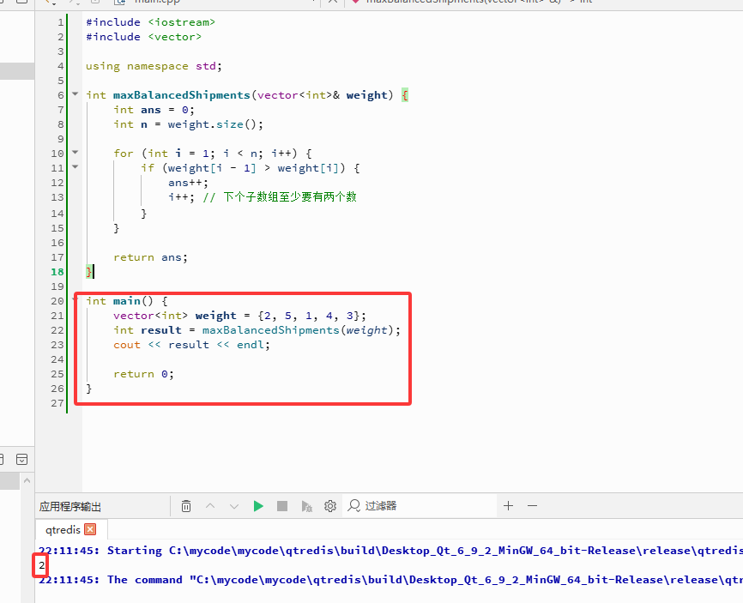Click the 'ans++;' statement
The width and height of the screenshot is (743, 603).
click(x=188, y=183)
